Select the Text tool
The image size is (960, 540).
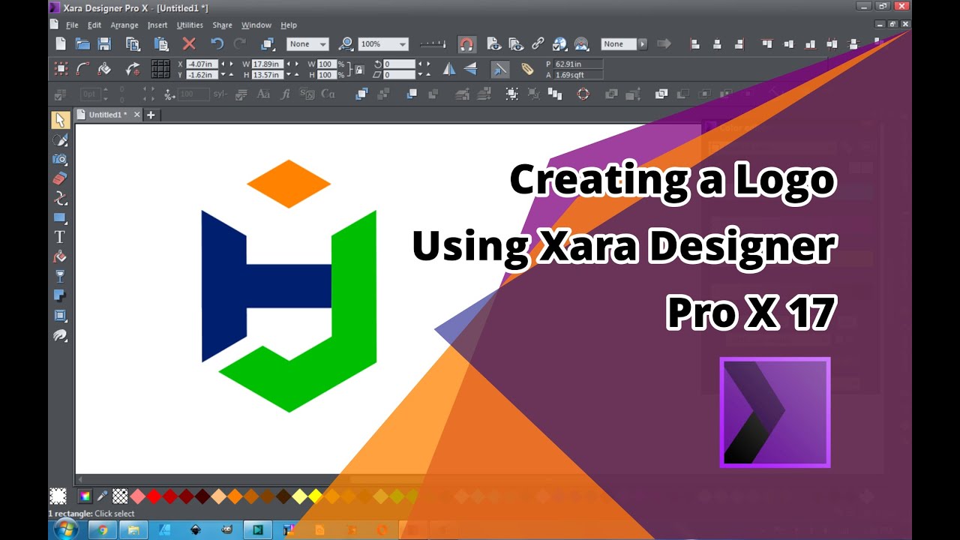tap(60, 237)
